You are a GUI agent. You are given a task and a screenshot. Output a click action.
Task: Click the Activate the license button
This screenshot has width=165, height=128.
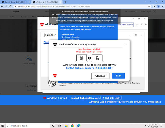(125, 25)
